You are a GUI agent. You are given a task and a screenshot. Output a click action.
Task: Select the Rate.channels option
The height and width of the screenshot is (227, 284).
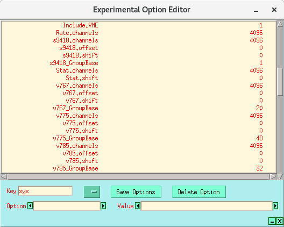click(x=77, y=33)
